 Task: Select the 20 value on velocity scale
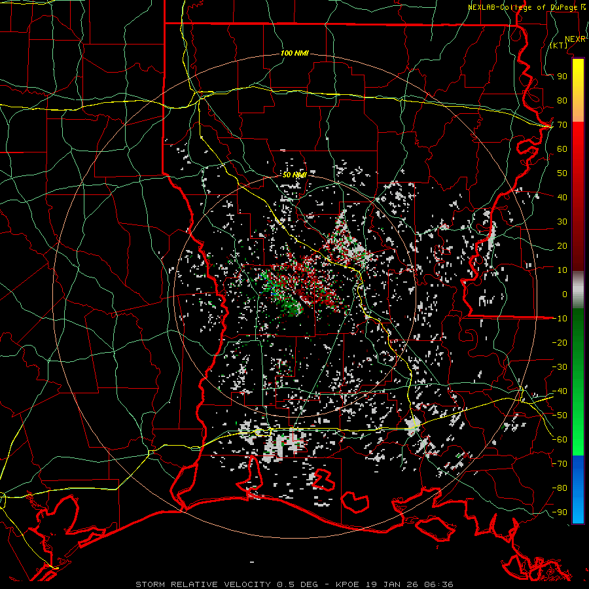562,245
